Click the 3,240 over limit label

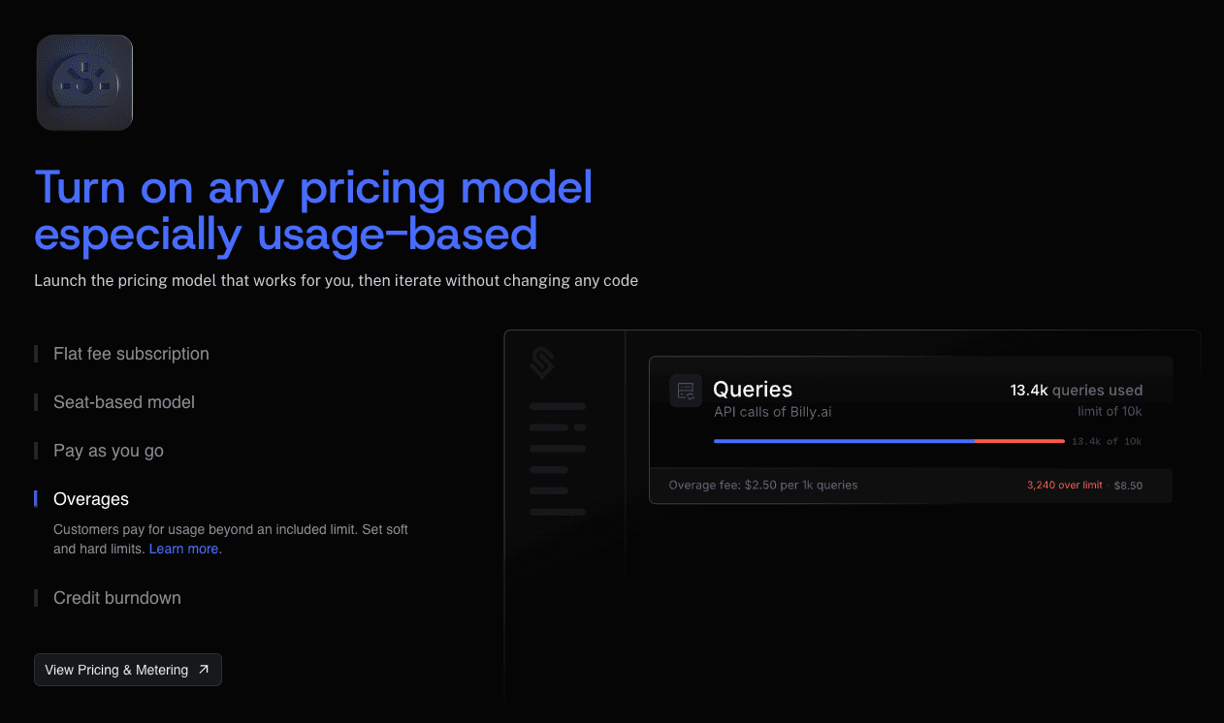(1064, 485)
